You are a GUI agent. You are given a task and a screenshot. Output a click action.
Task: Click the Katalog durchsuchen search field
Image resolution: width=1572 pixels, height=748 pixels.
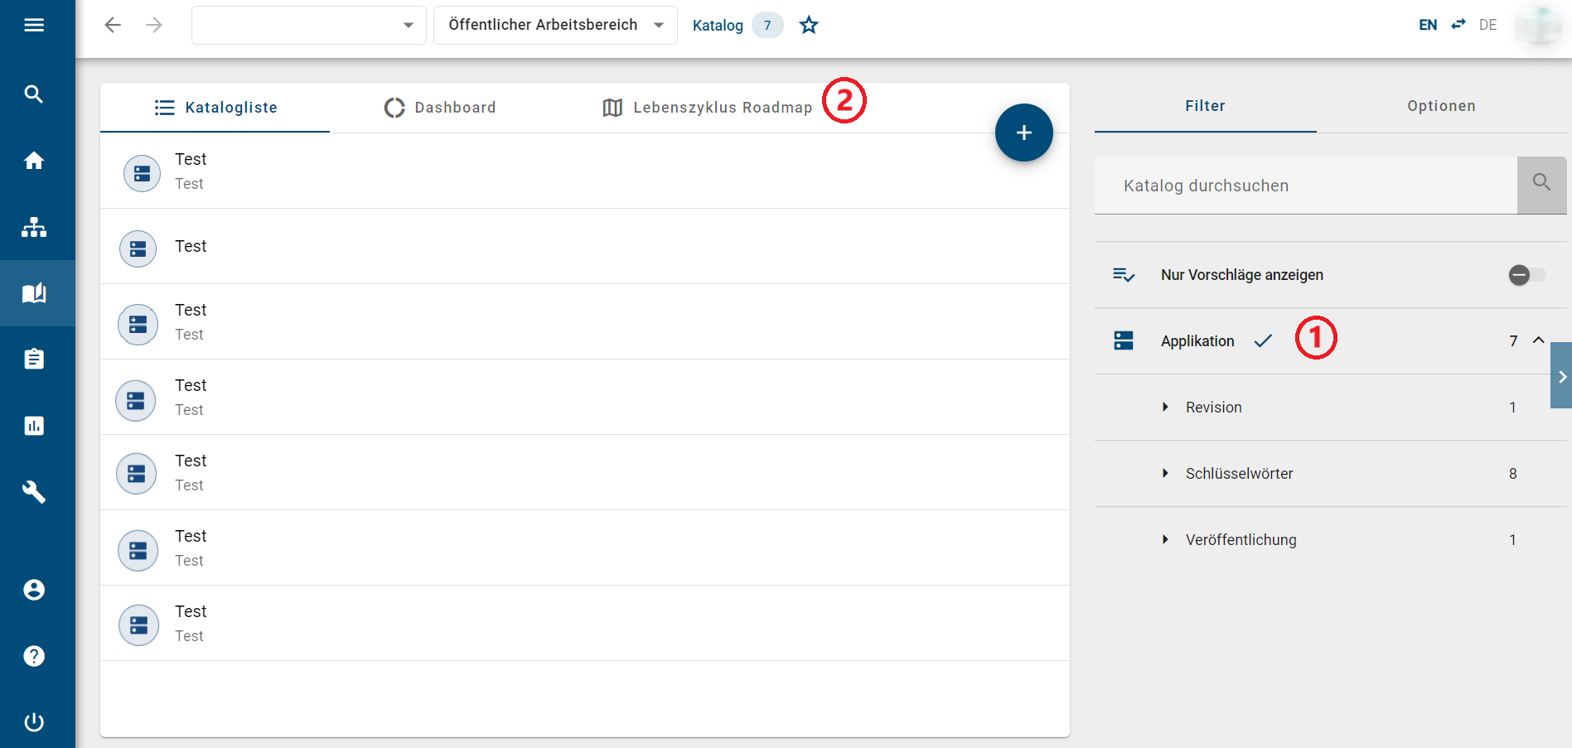pos(1305,186)
